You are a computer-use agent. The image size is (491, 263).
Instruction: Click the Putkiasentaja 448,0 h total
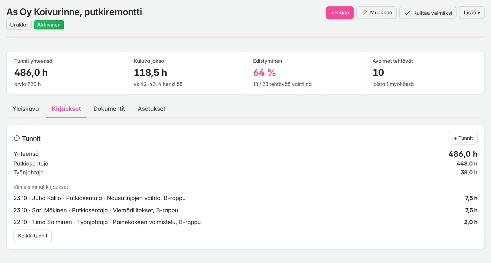(x=467, y=164)
